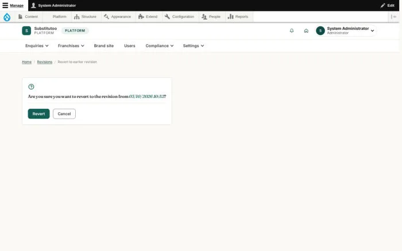Image resolution: width=402 pixels, height=251 pixels.
Task: Open the Structure admin menu
Action: click(x=86, y=17)
